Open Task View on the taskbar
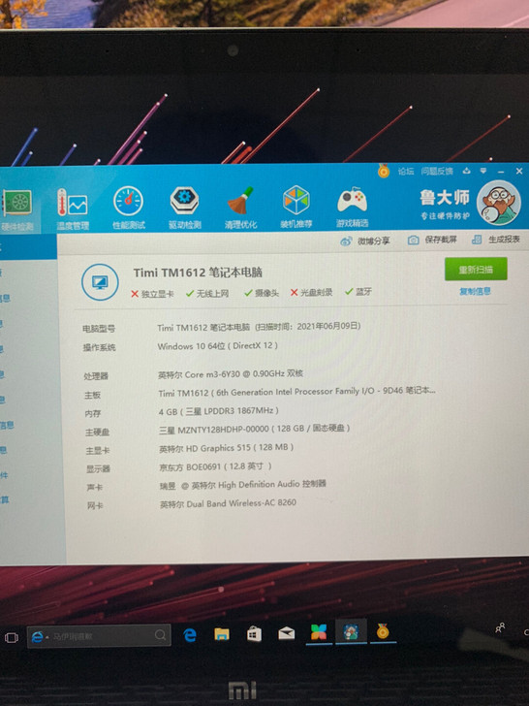 coord(12,637)
